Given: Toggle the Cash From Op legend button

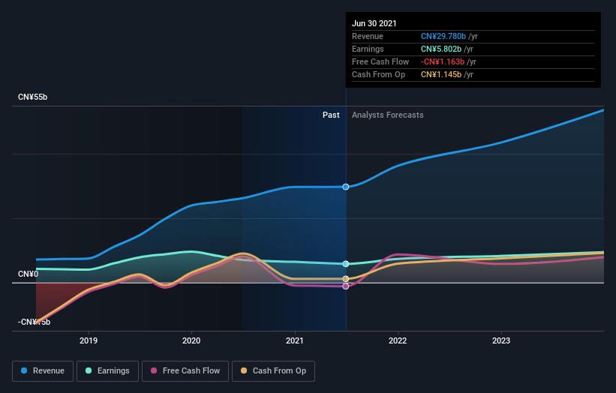Looking at the screenshot, I should click(273, 371).
